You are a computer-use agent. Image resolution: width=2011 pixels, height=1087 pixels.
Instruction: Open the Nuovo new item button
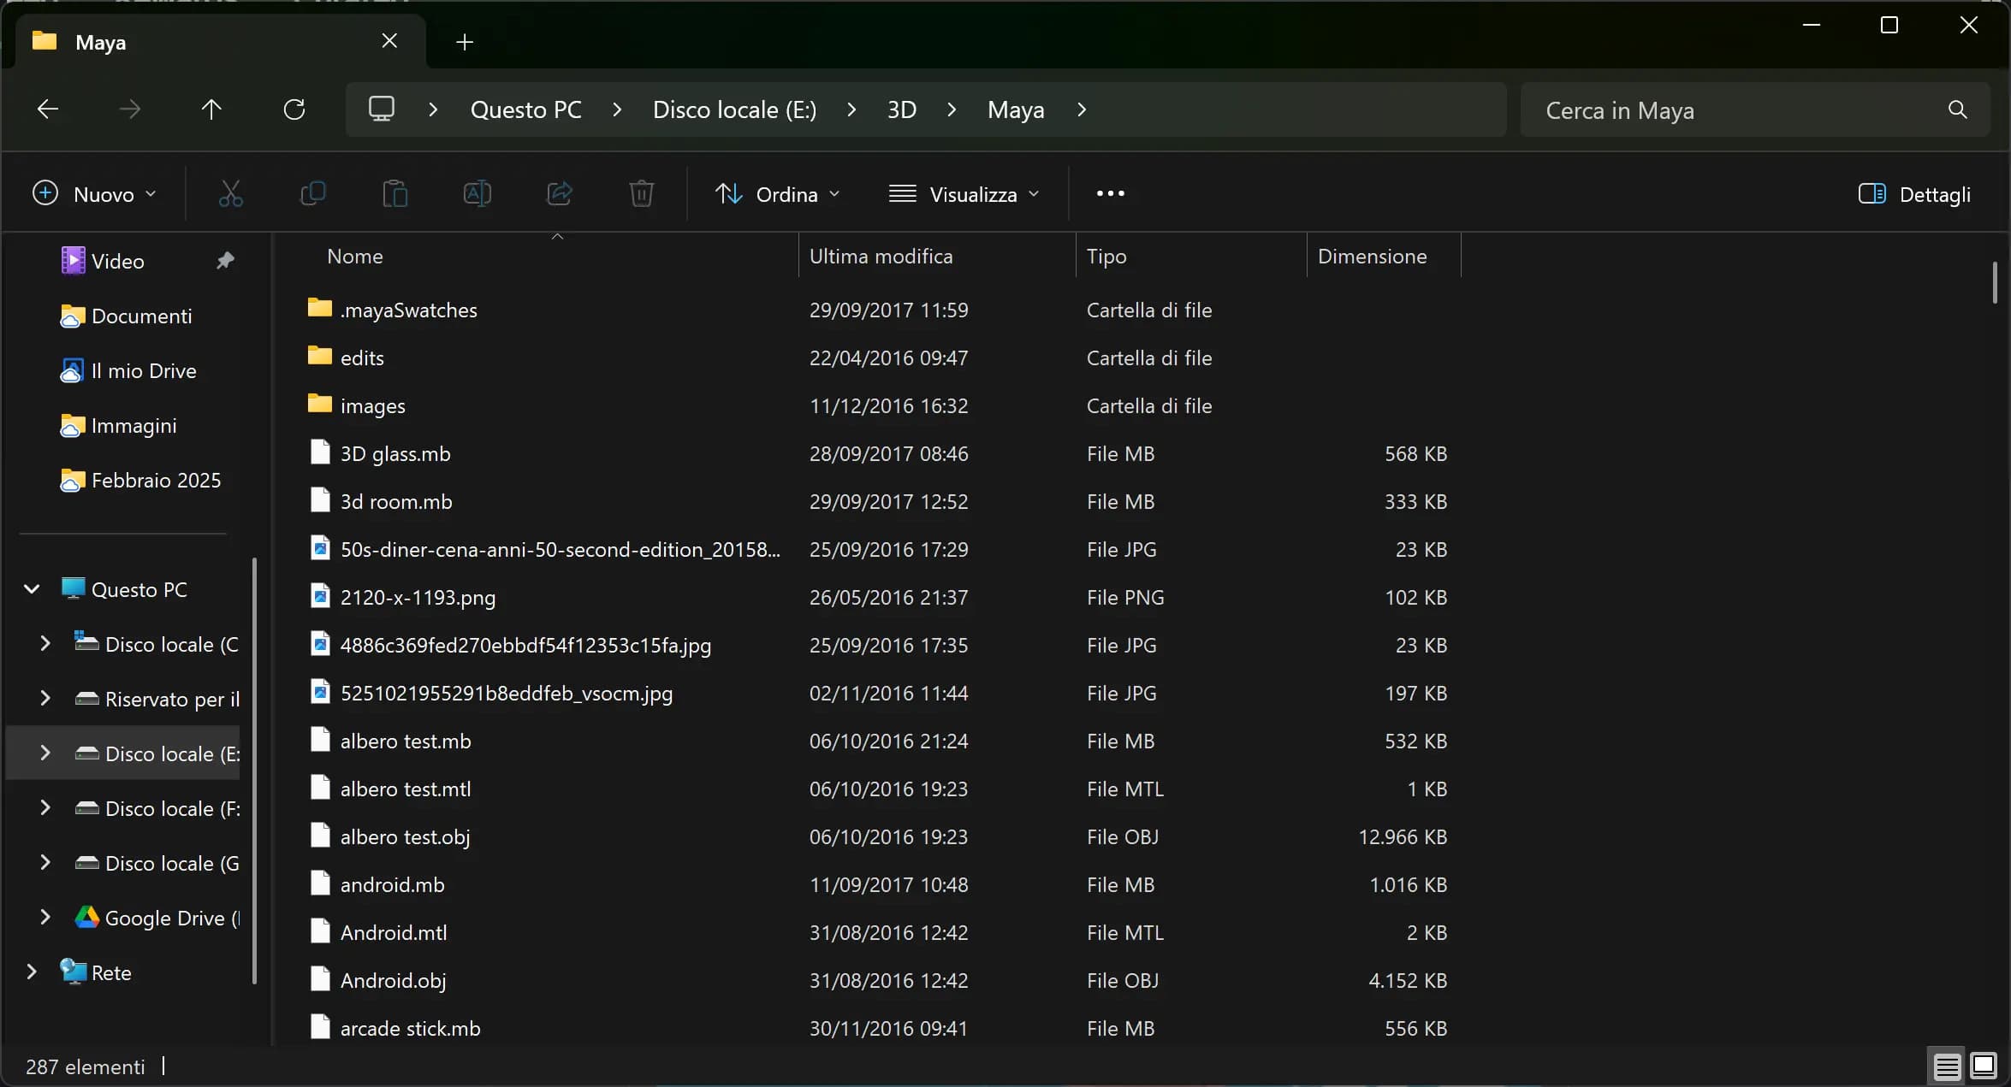94,194
